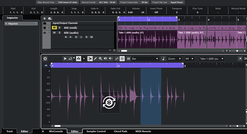Adjust the editor horizontal zoom slider
The height and width of the screenshot is (134, 247).
click(x=237, y=126)
